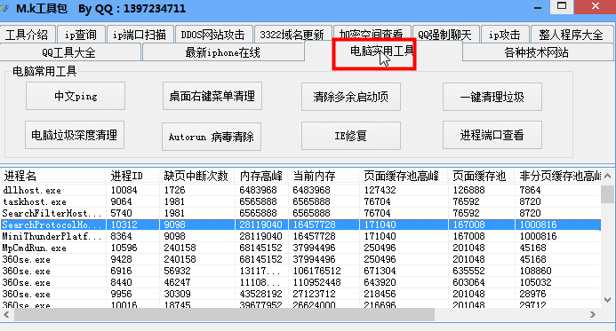This screenshot has width=616, height=331.
Task: Minimize the M.k工具包 window
Action: [x=538, y=7]
